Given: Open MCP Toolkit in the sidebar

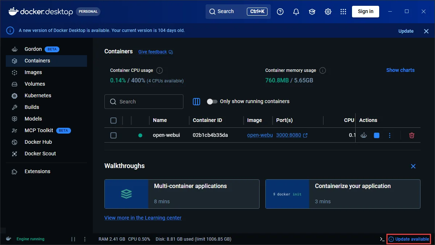Looking at the screenshot, I should click(x=46, y=130).
